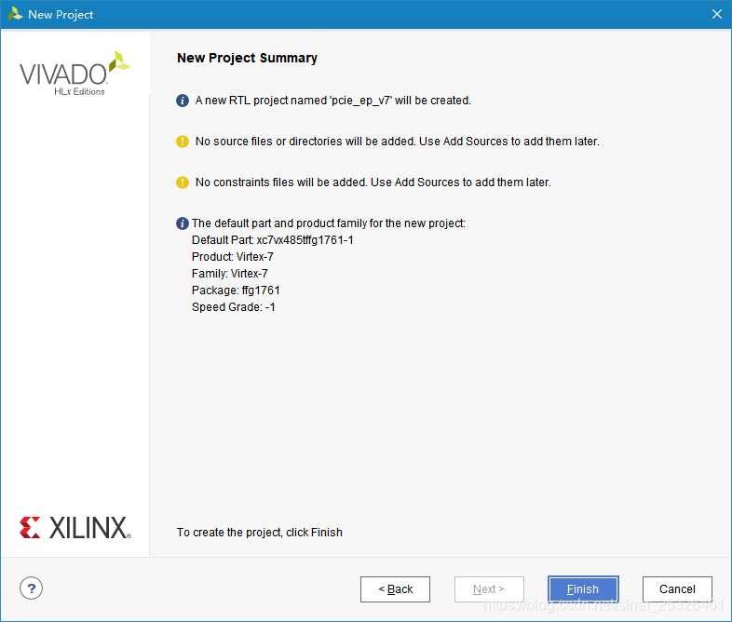Click the Speed Grade -1 line
Viewport: 732px width, 622px height.
[x=234, y=307]
